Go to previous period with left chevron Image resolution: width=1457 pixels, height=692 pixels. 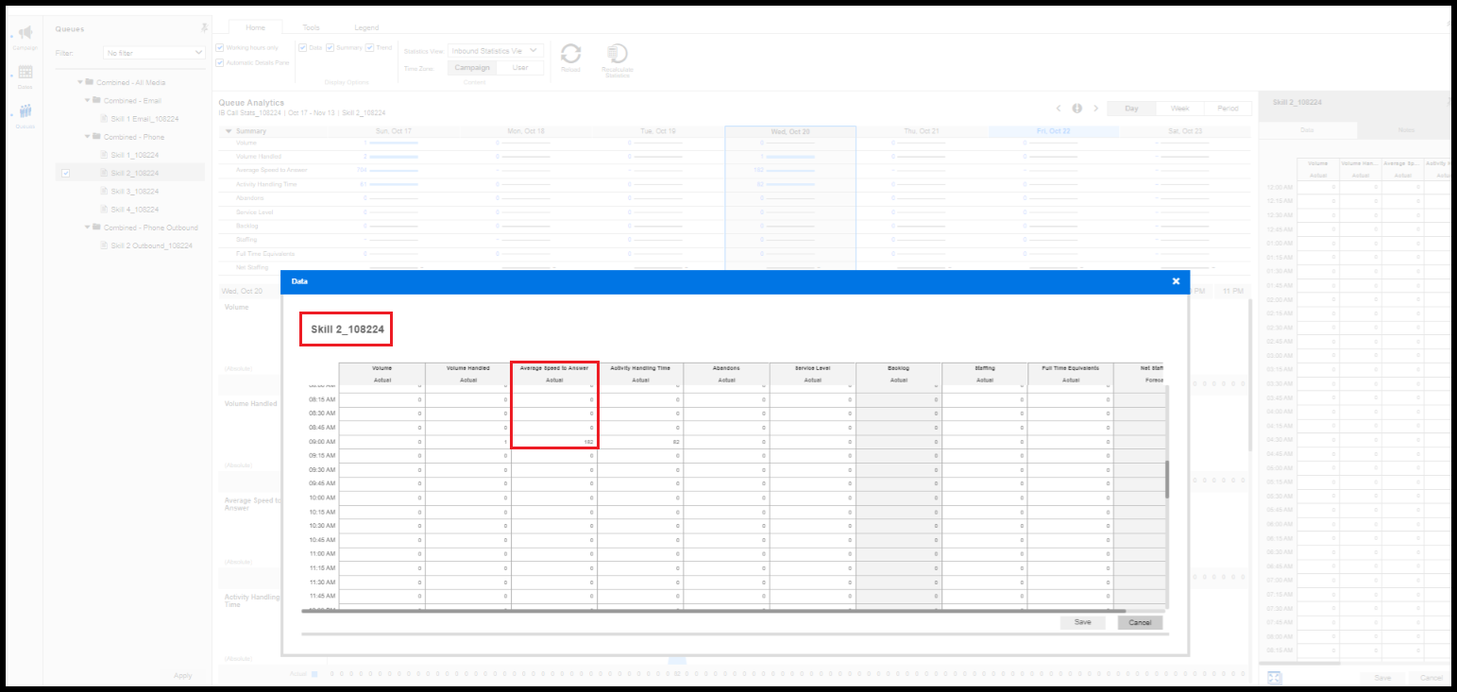coord(1059,109)
